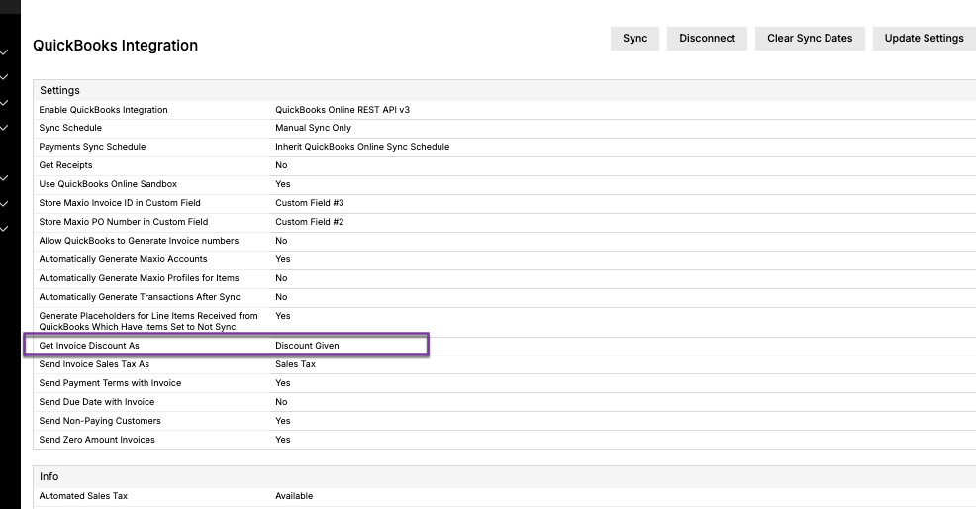Select the Custom Field #2 value
The image size is (976, 509).
pyautogui.click(x=310, y=221)
